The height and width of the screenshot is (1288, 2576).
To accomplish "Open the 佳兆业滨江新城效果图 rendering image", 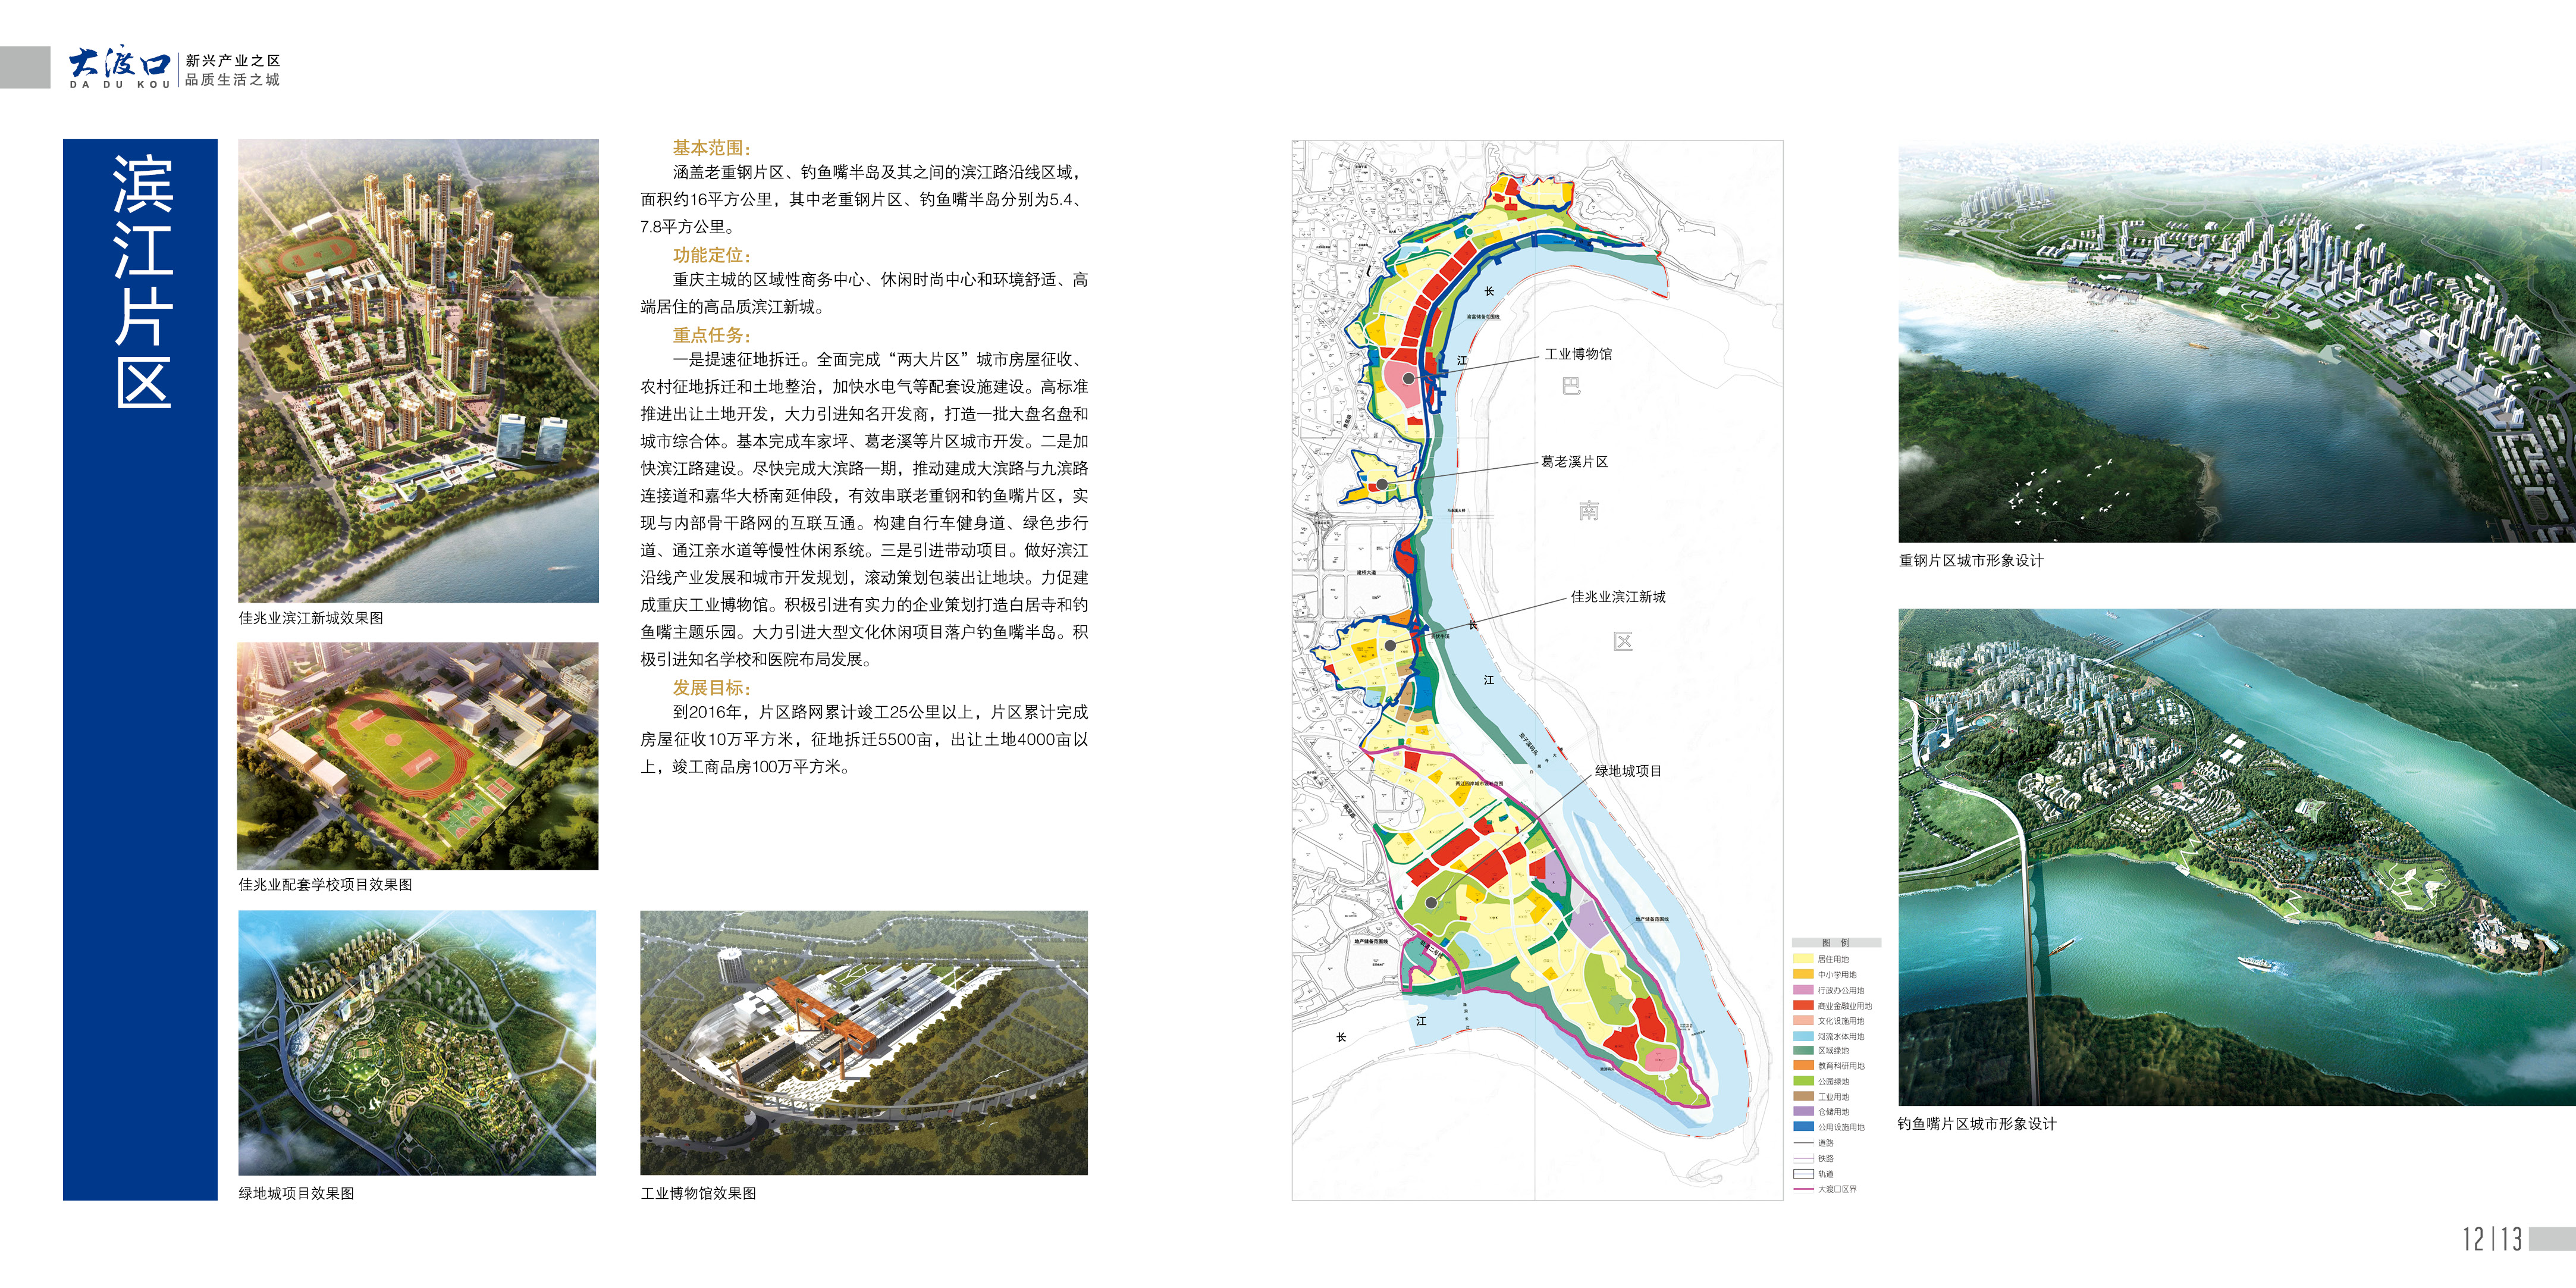I will [418, 370].
